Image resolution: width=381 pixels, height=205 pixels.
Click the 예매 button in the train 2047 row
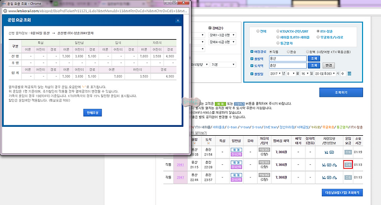point(236,175)
